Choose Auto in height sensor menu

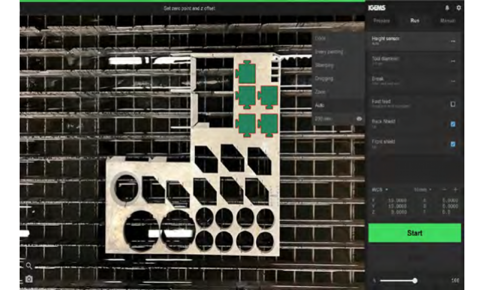(338, 105)
